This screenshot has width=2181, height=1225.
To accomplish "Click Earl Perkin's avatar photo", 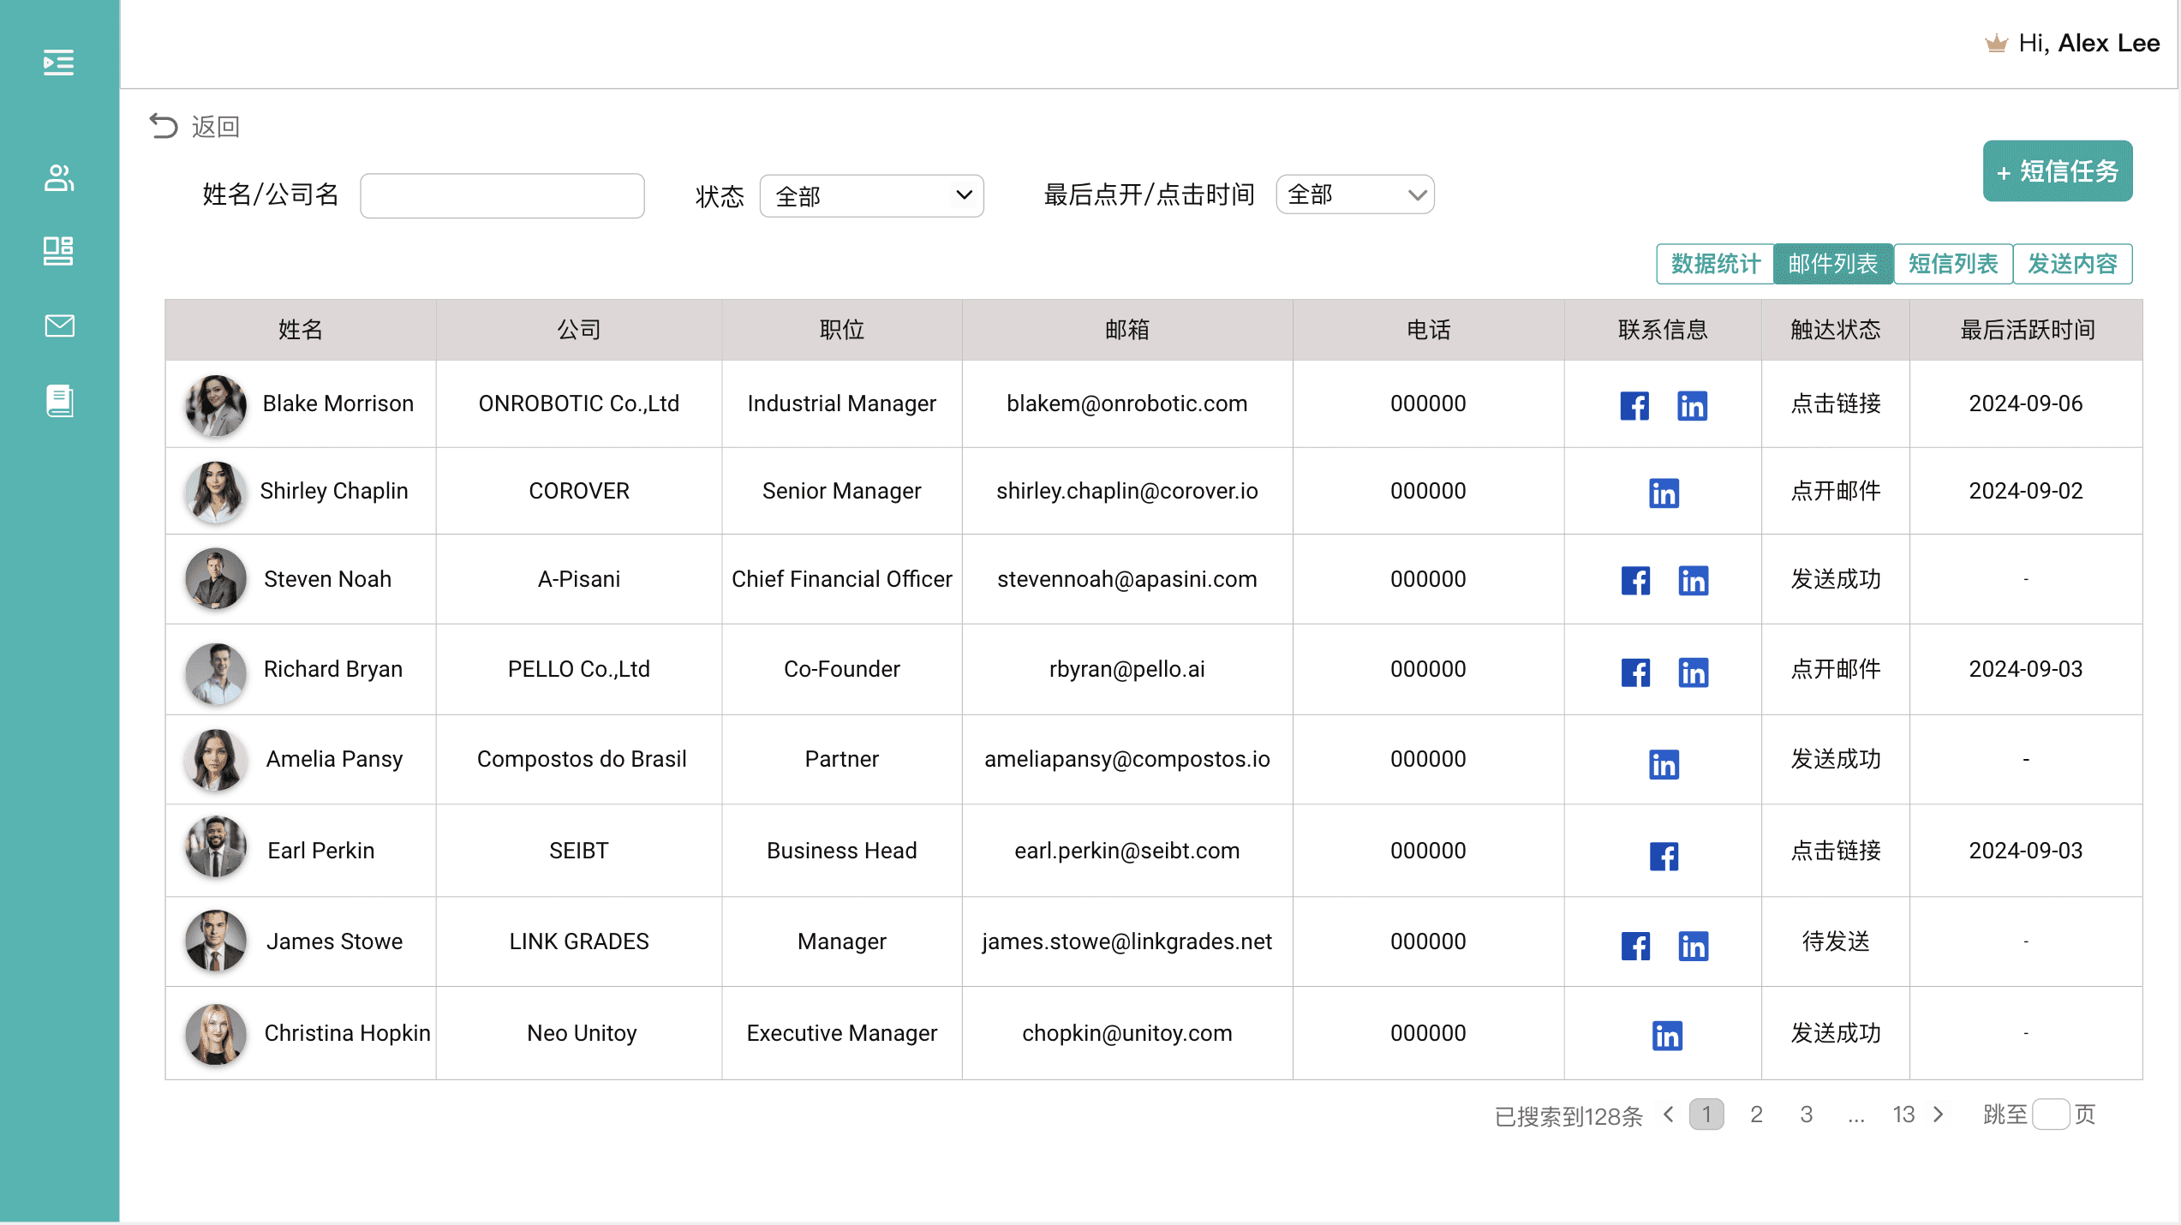I will click(x=216, y=847).
